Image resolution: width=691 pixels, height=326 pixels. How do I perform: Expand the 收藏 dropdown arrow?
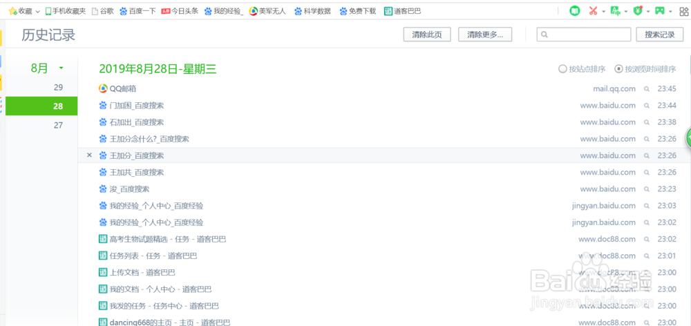coord(37,12)
